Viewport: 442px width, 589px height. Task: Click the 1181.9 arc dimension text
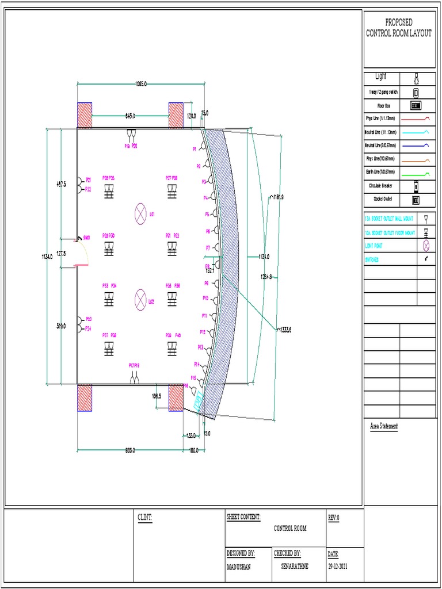278,197
